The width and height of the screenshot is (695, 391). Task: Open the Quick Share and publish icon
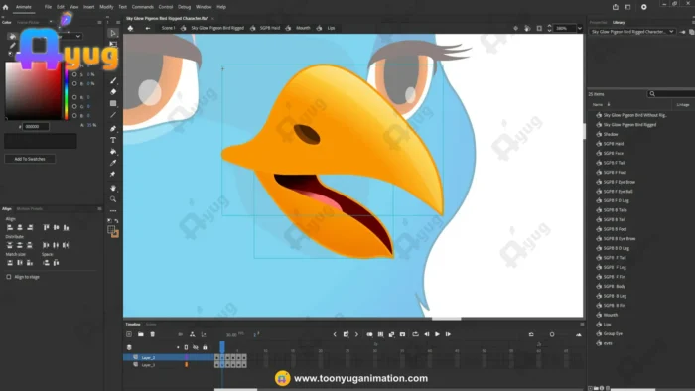pyautogui.click(x=616, y=7)
